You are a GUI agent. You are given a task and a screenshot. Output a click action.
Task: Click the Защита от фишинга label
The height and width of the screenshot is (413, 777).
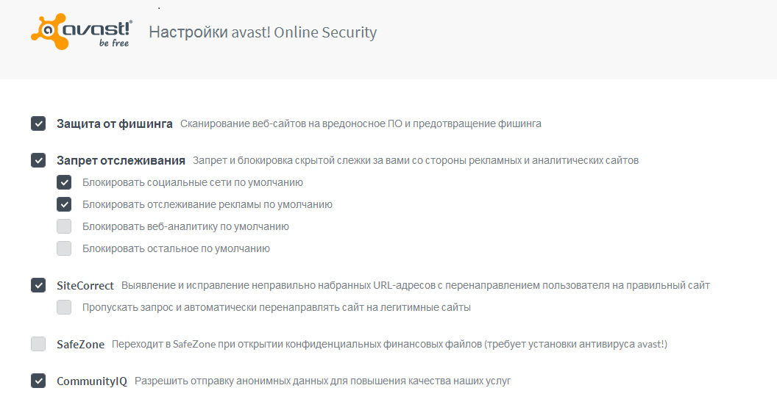[x=114, y=123]
